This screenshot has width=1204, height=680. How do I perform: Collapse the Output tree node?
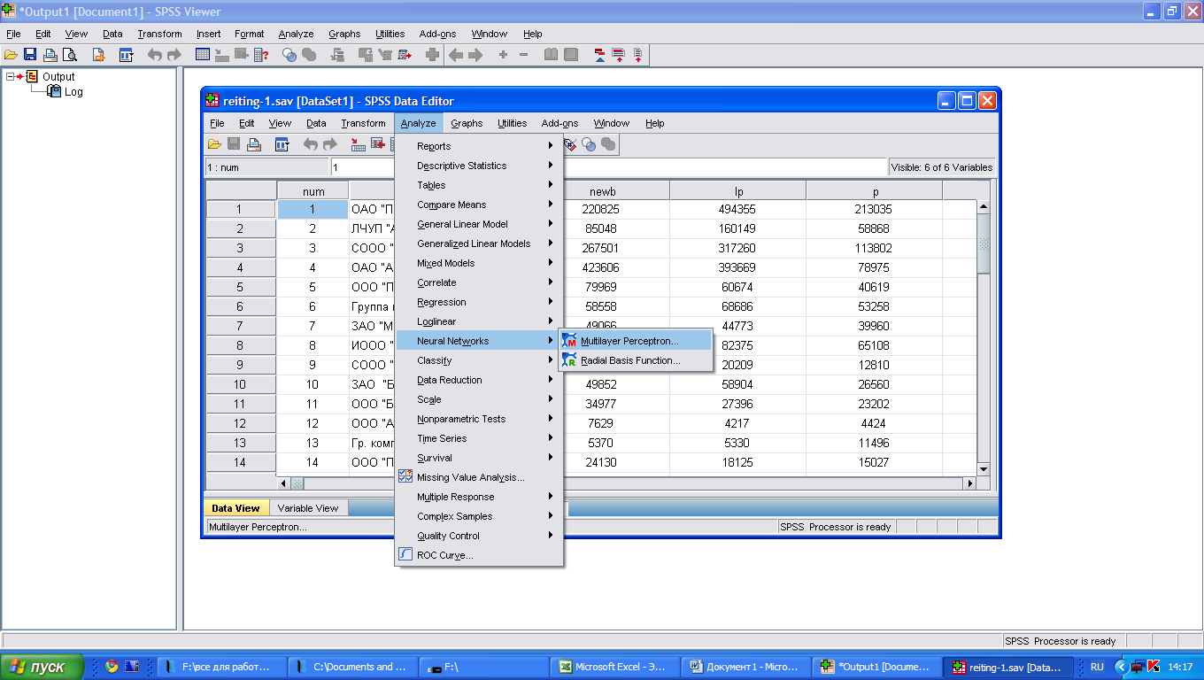(x=11, y=76)
